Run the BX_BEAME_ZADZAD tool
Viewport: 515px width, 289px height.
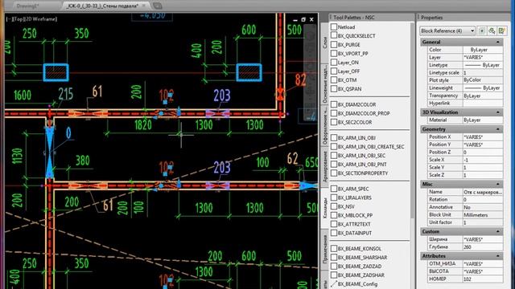pos(356,267)
